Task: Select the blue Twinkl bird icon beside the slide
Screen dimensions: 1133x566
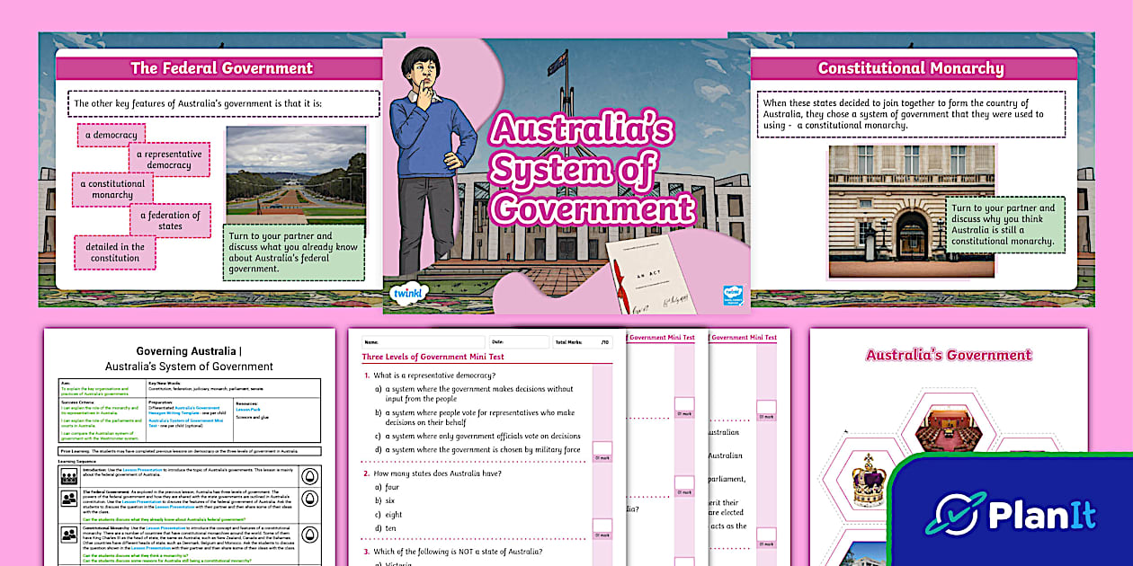Action: click(733, 293)
